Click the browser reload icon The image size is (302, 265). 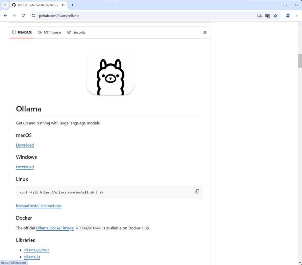pyautogui.click(x=23, y=15)
